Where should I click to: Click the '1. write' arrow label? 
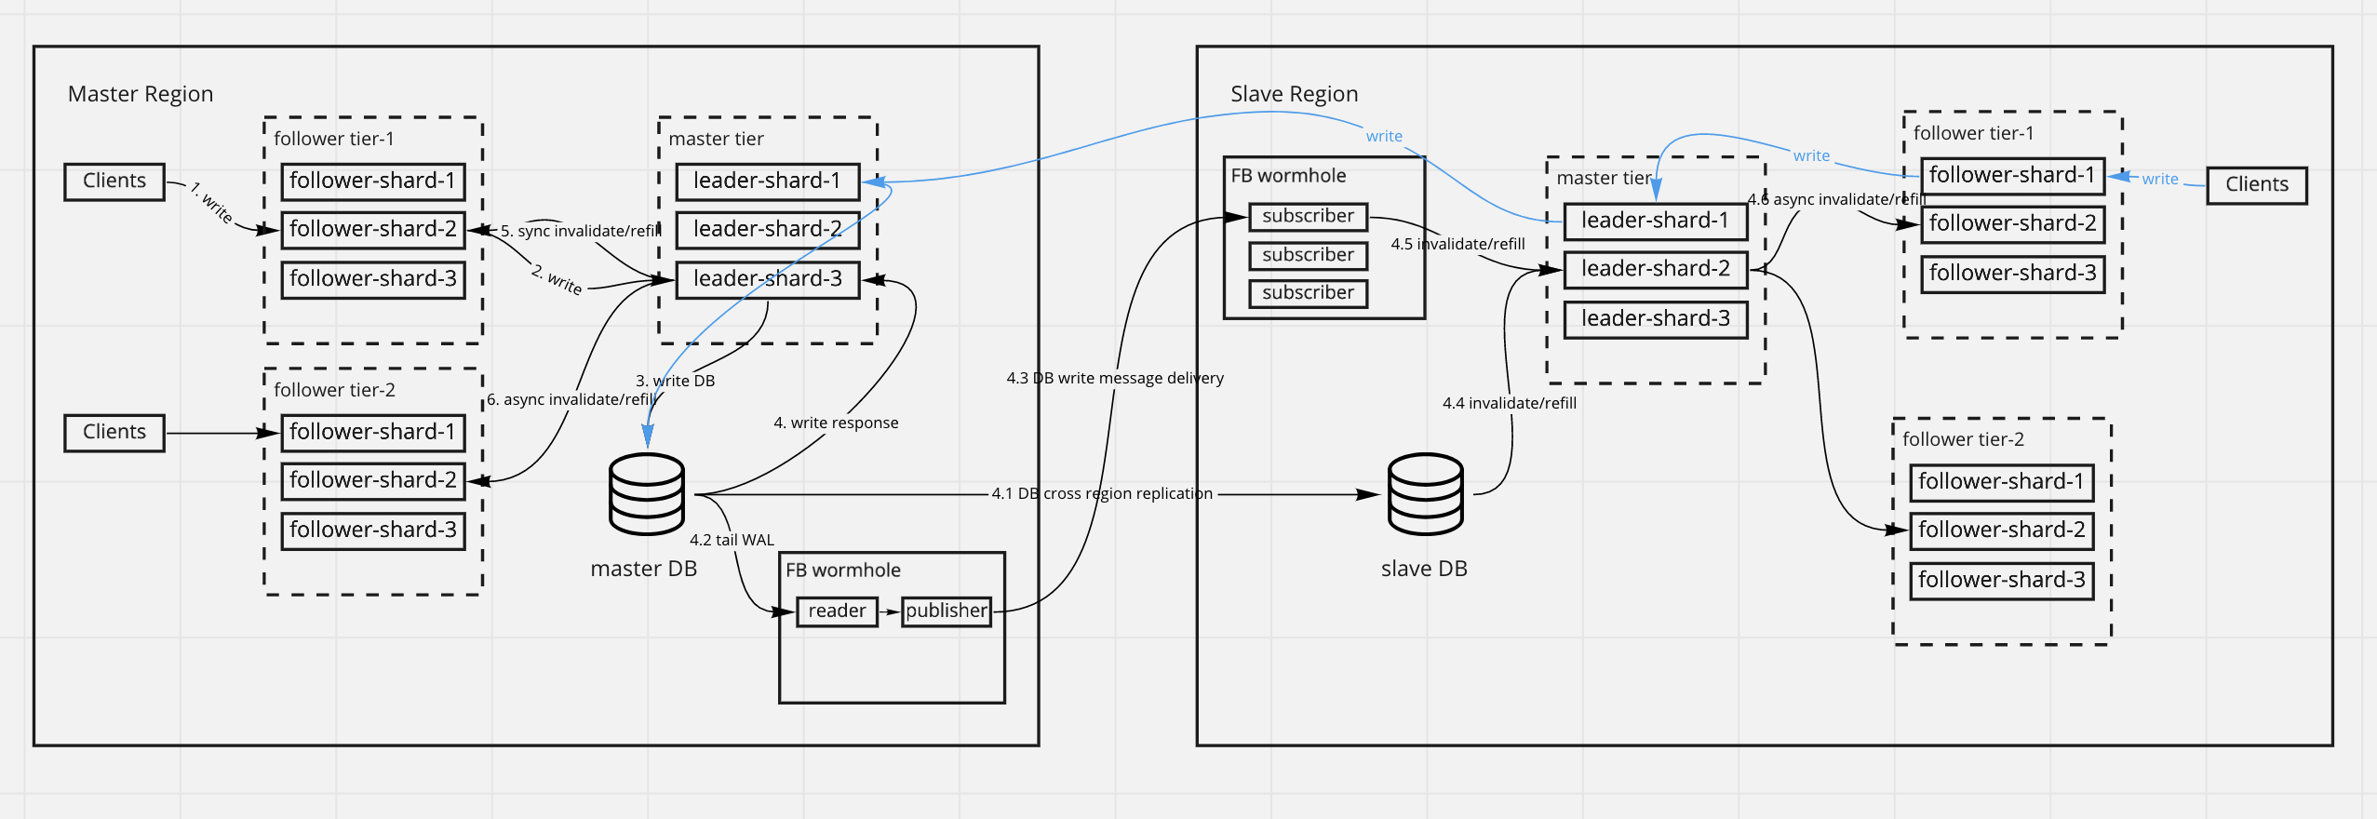coord(212,203)
